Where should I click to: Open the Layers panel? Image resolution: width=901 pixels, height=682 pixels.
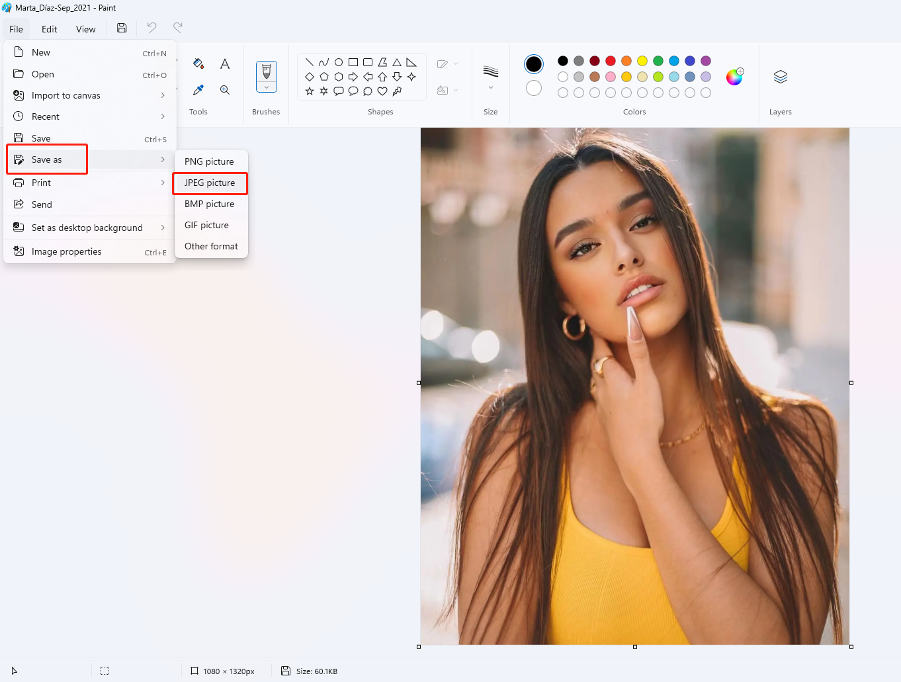point(781,77)
